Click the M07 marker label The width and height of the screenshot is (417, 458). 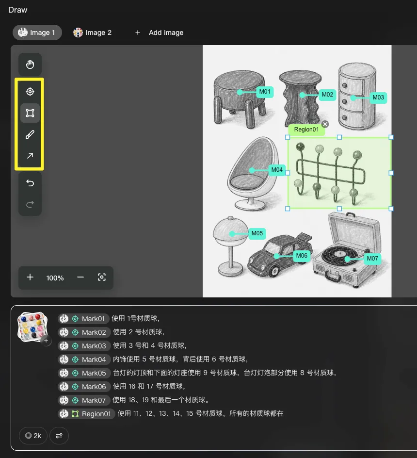pos(372,259)
